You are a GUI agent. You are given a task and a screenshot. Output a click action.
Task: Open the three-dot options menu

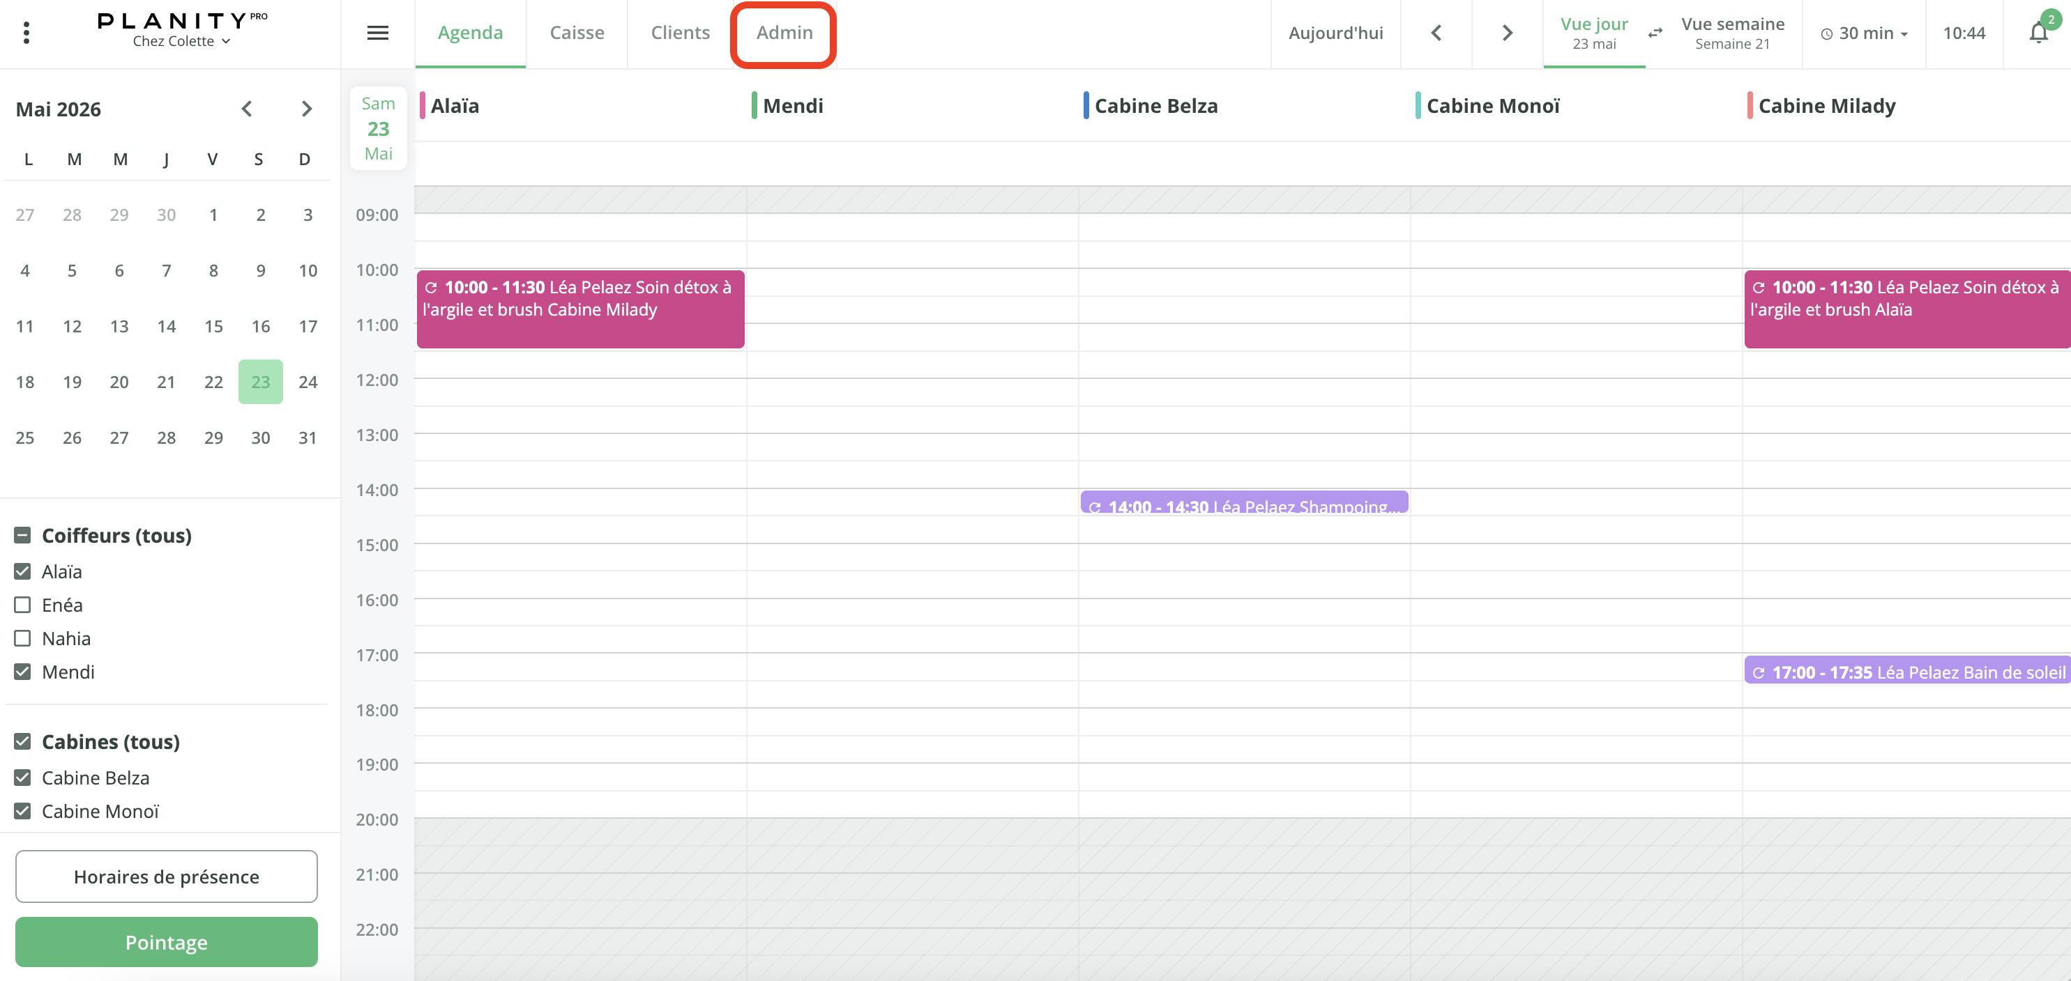click(x=26, y=33)
